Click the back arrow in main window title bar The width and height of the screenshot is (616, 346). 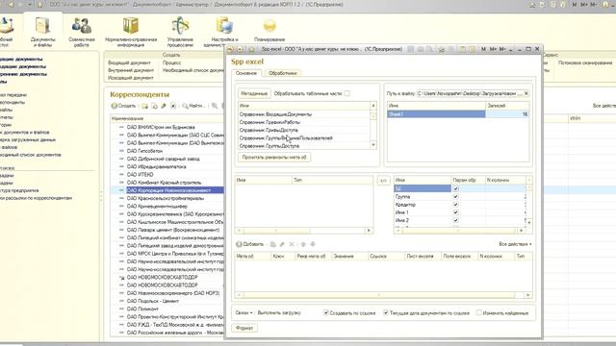(11, 5)
